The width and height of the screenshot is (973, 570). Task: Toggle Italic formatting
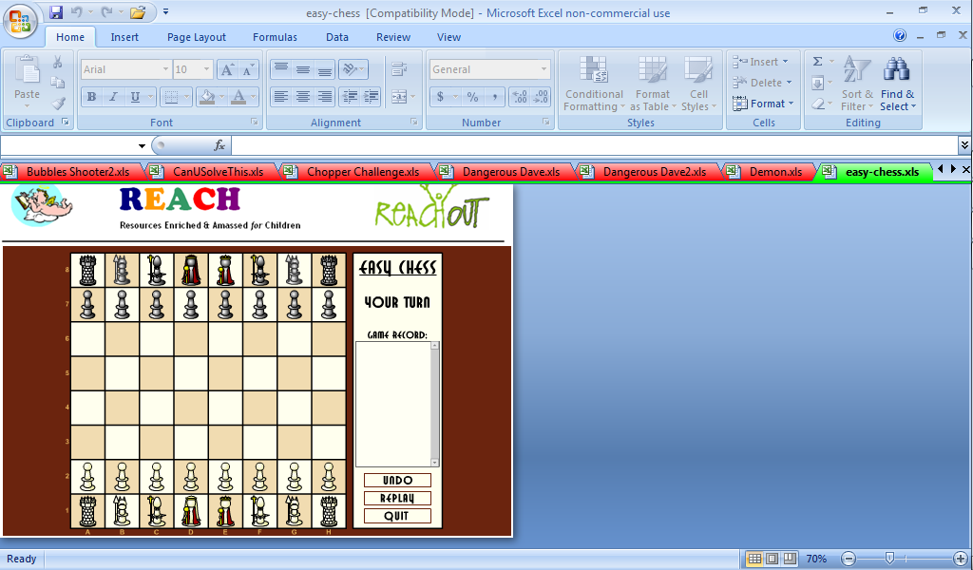click(x=113, y=97)
